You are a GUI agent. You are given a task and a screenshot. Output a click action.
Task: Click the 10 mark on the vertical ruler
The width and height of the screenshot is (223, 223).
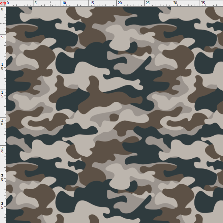pyautogui.click(x=2, y=67)
